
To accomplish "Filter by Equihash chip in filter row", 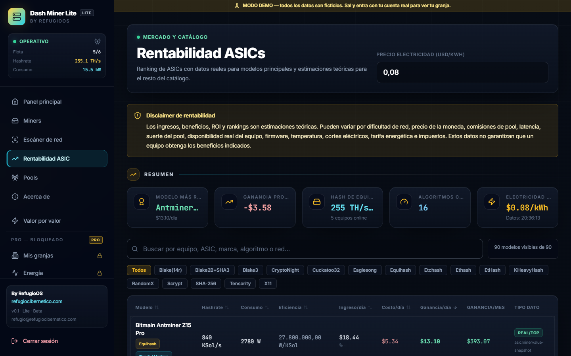I will 400,270.
